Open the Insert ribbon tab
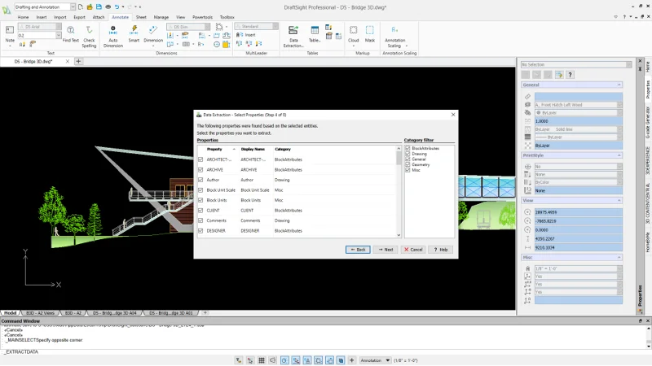The width and height of the screenshot is (652, 366). click(x=42, y=16)
